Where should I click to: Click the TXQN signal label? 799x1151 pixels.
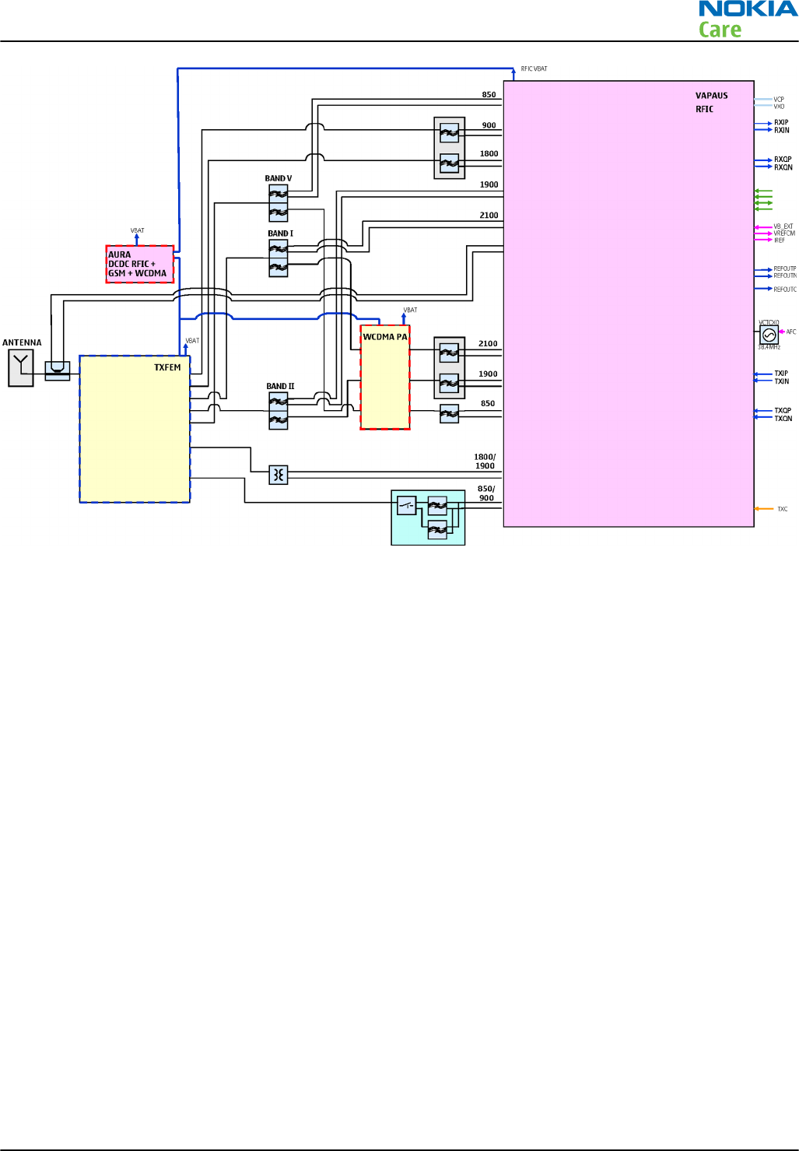click(x=783, y=419)
